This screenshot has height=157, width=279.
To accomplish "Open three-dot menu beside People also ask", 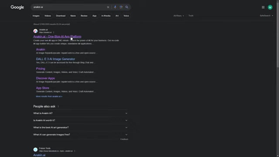I will click(58, 106).
